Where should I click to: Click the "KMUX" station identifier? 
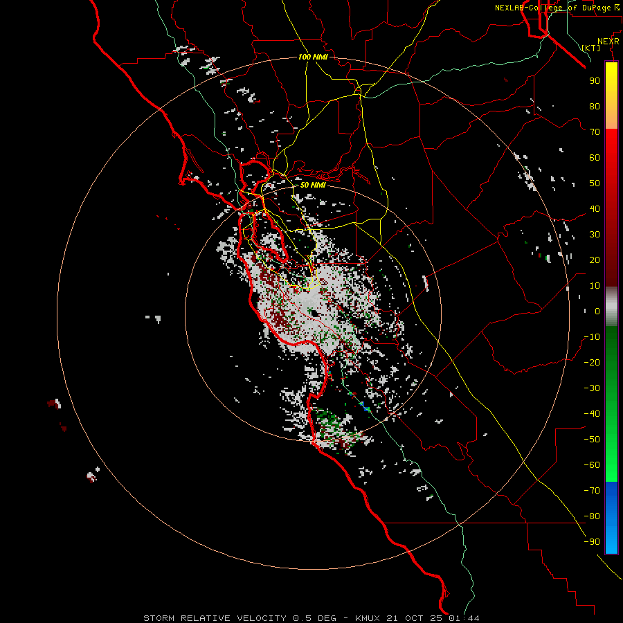pos(368,618)
